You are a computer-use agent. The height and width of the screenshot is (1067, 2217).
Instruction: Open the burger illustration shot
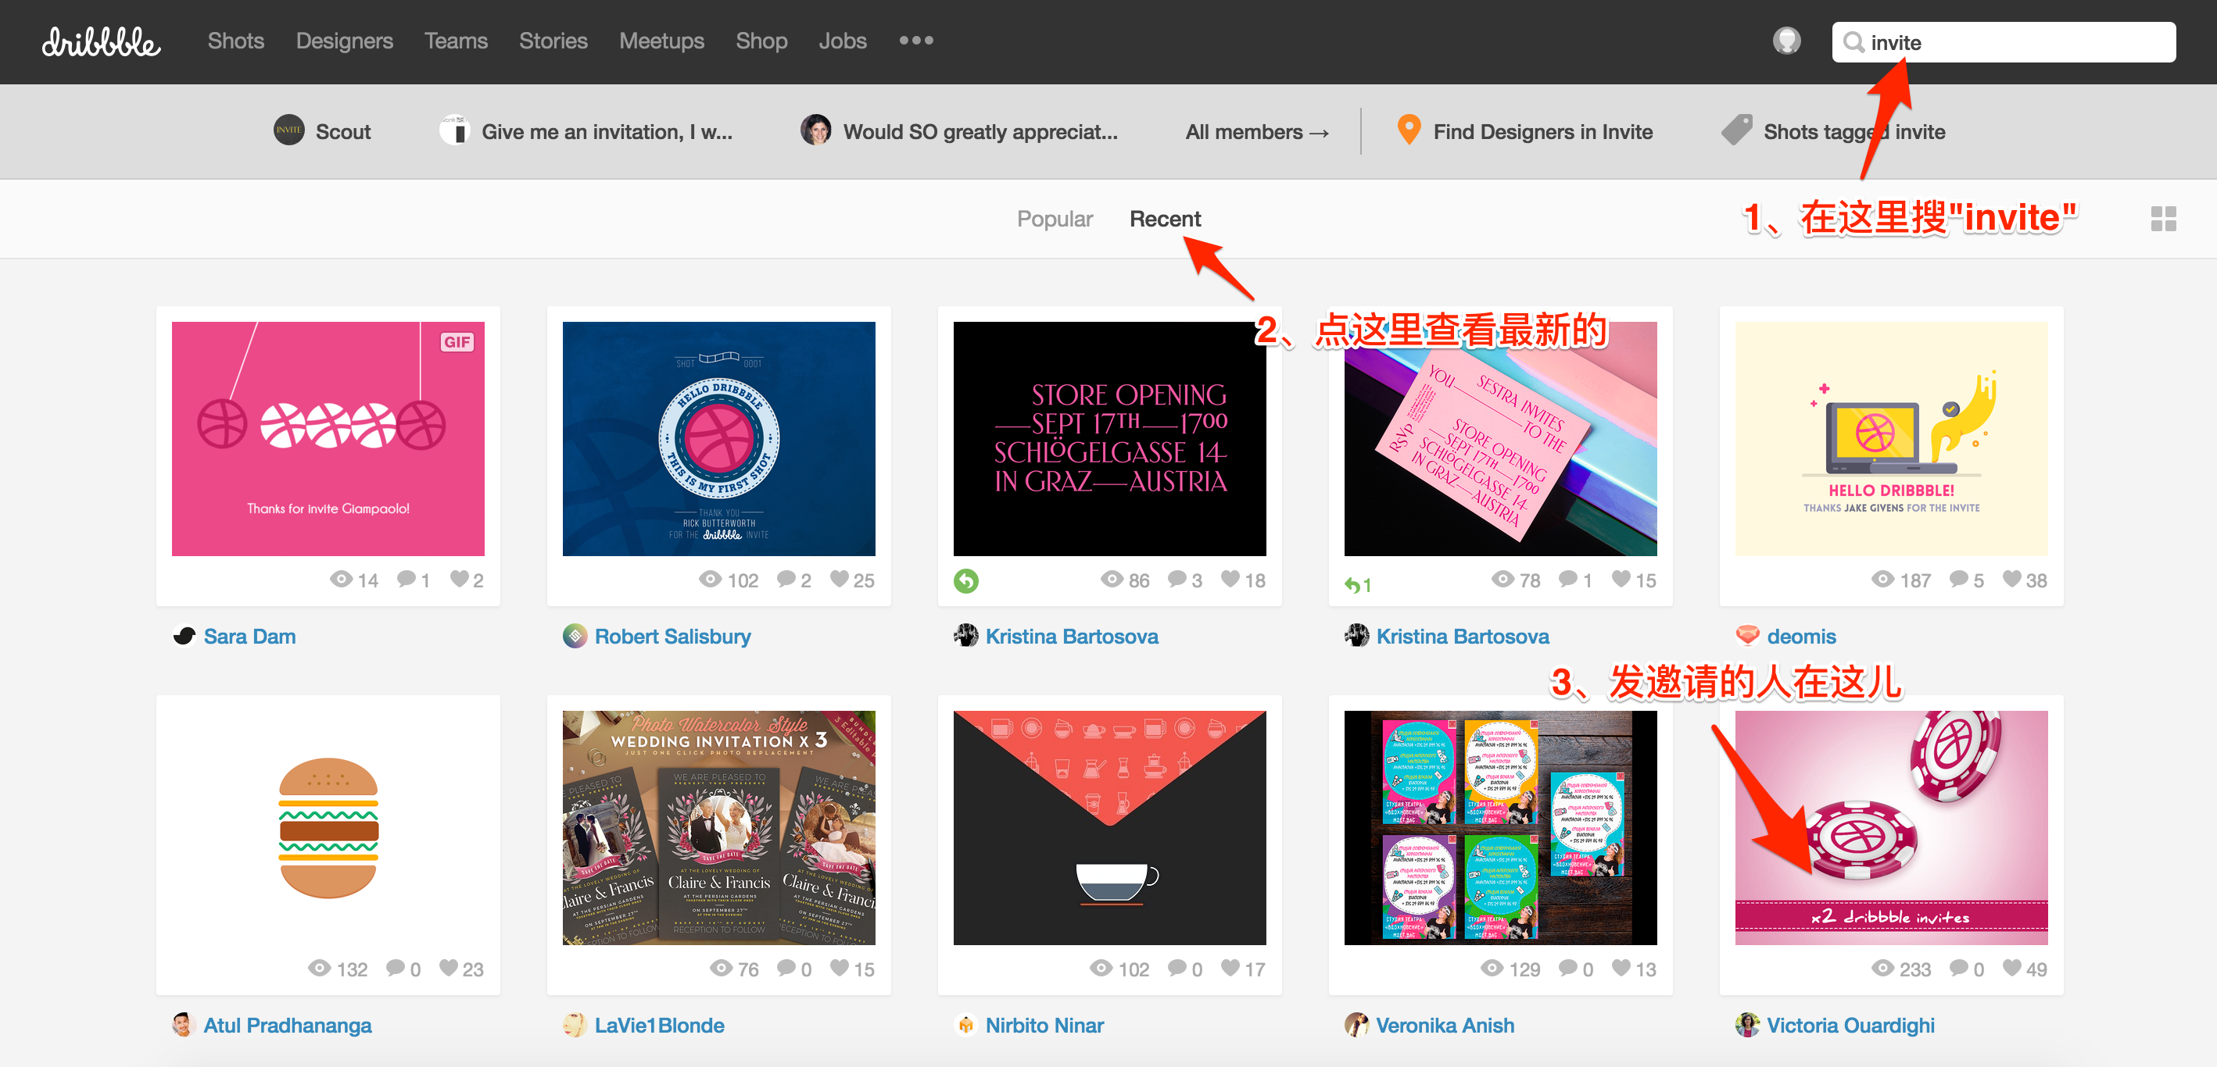[328, 827]
